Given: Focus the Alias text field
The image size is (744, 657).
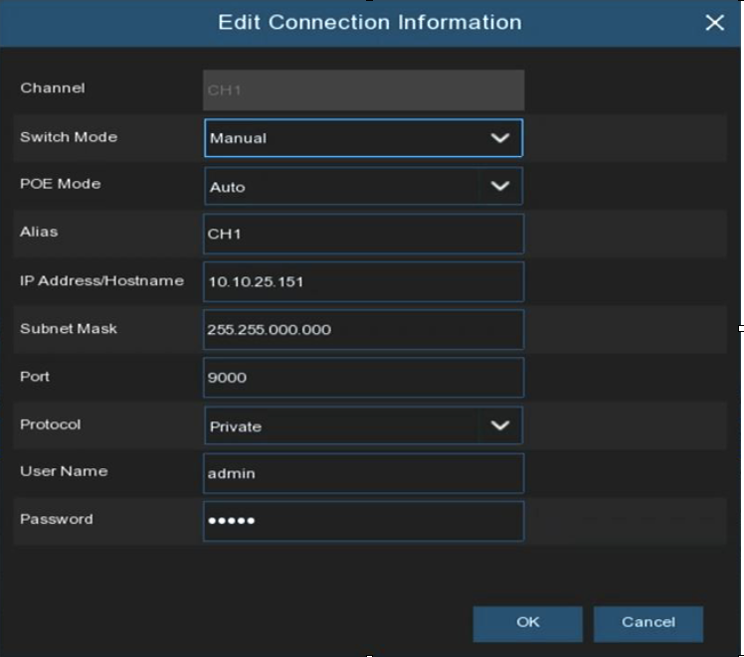Looking at the screenshot, I should (x=363, y=235).
